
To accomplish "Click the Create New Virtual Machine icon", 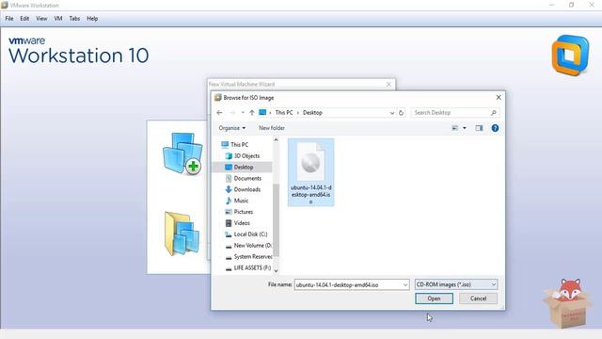I will (x=182, y=153).
